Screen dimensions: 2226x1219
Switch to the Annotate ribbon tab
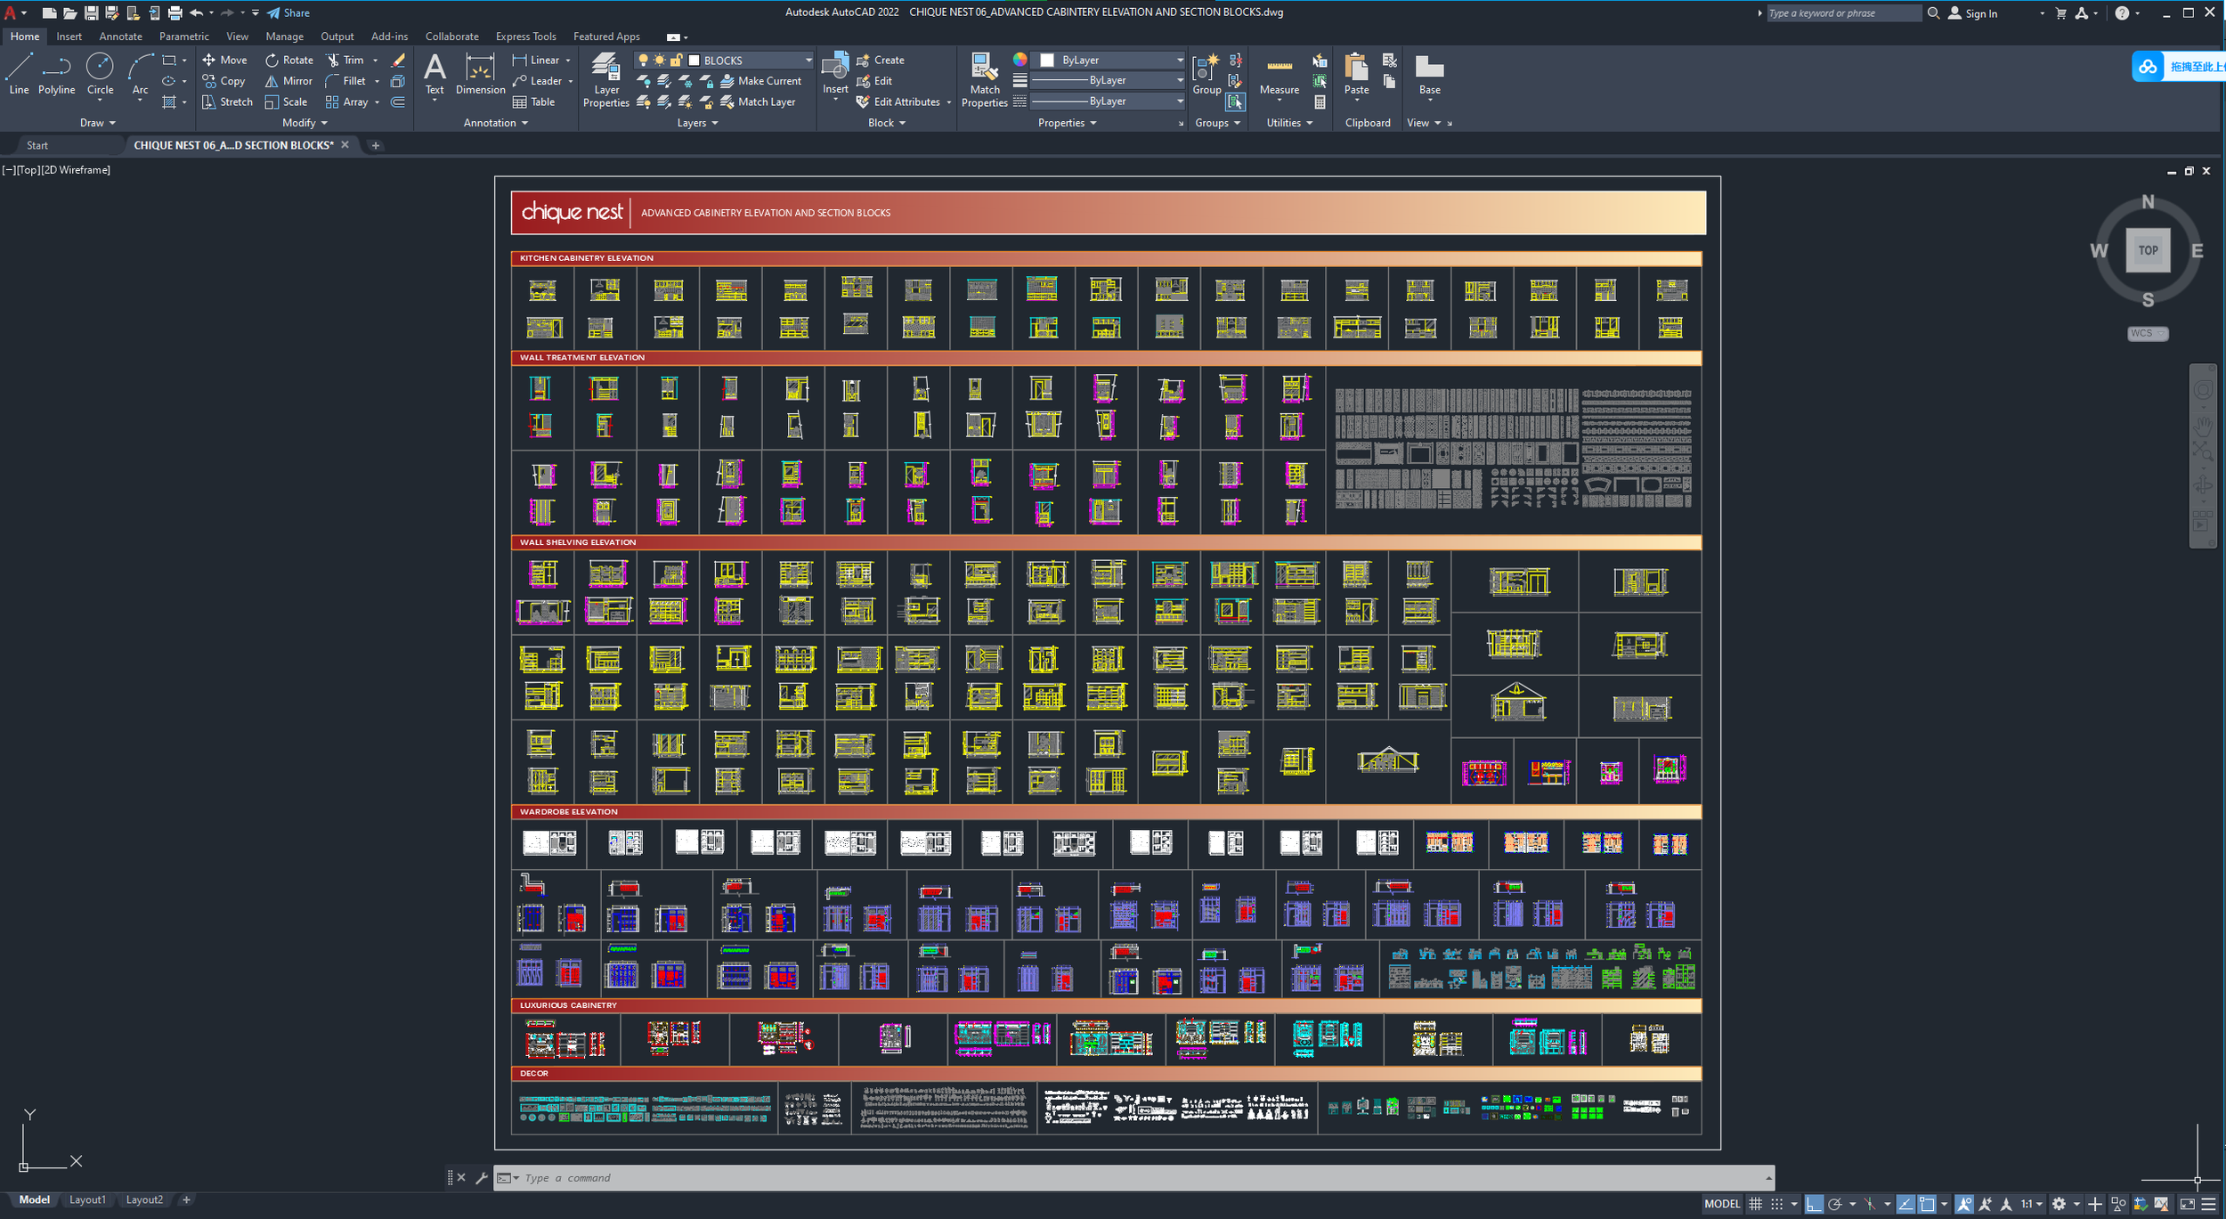pos(120,37)
